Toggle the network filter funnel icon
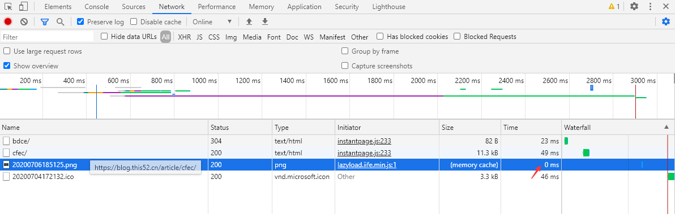 coord(44,21)
